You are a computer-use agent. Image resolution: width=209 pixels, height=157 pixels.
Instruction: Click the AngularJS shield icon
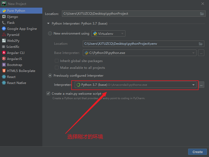click(x=4, y=59)
